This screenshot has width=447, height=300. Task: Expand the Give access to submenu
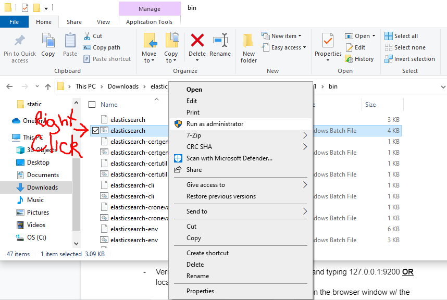pyautogui.click(x=305, y=185)
